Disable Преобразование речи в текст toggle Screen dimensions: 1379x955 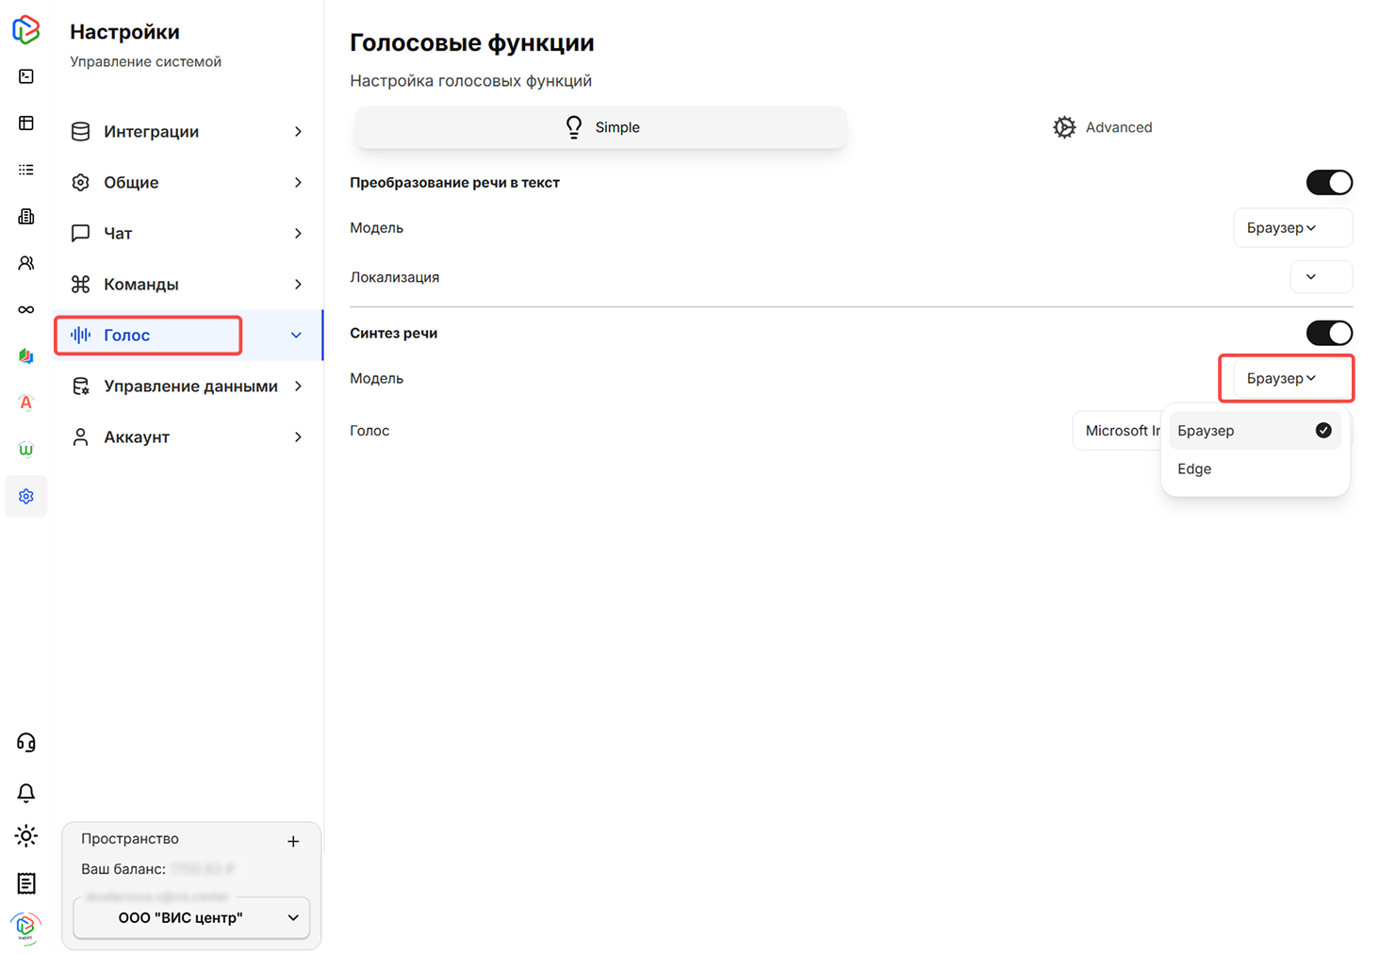(x=1328, y=183)
